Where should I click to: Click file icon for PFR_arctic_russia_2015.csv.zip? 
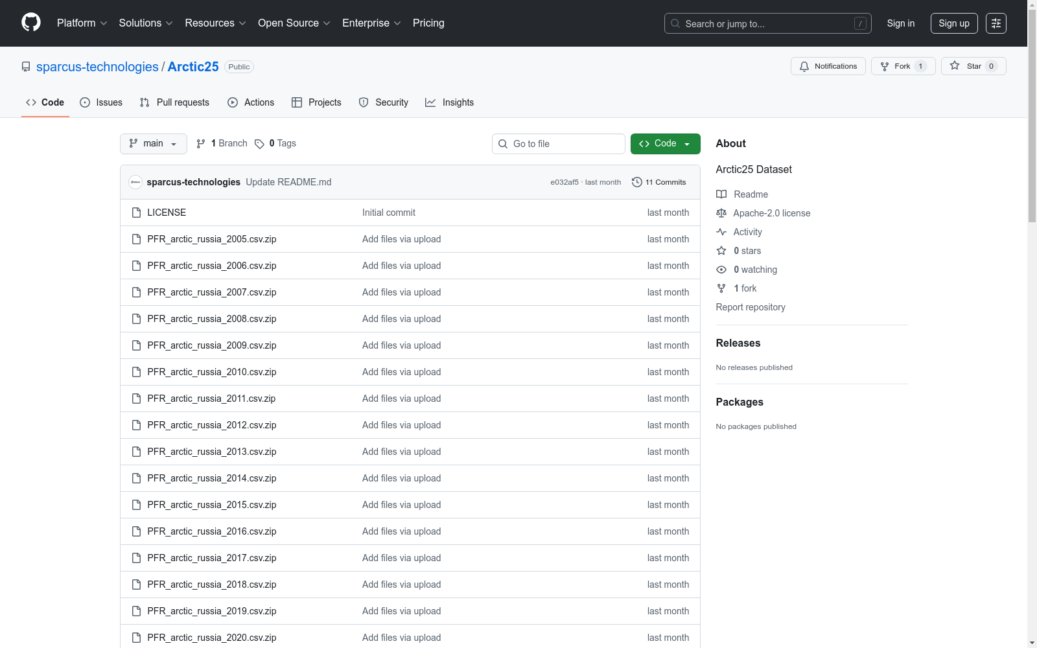point(136,505)
